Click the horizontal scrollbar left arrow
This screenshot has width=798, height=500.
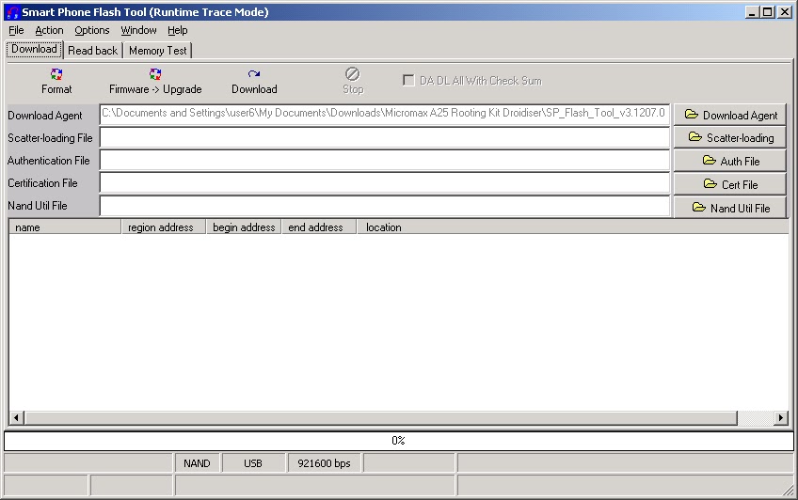(x=16, y=417)
